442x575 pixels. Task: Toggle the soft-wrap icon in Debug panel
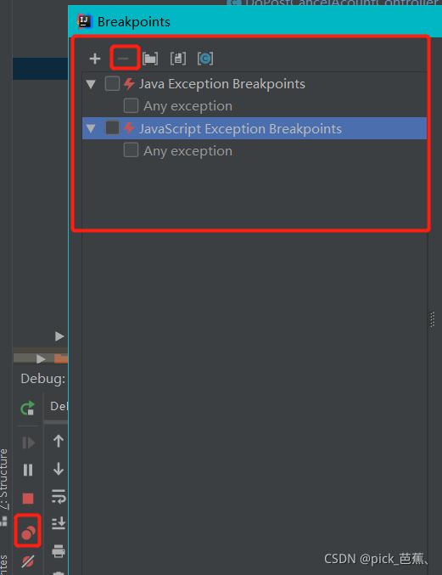click(x=59, y=496)
